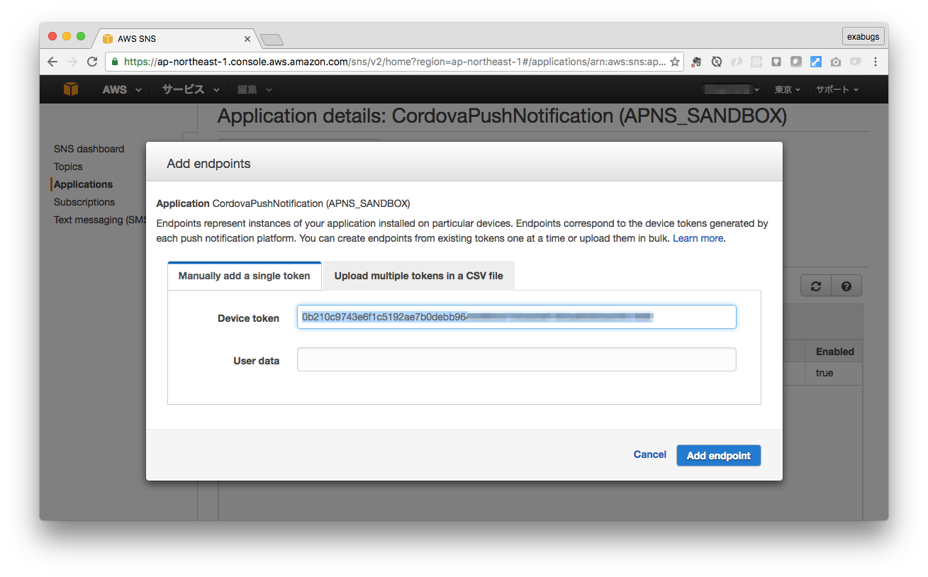Click into the Device token field

(517, 317)
